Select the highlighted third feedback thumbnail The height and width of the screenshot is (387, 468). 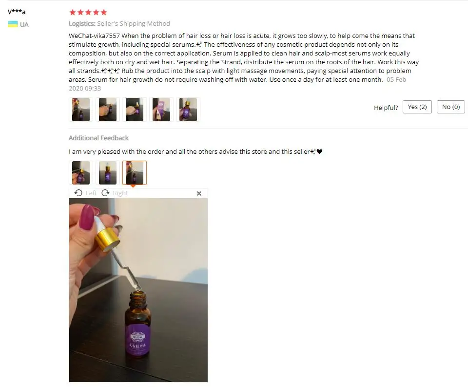tap(135, 173)
